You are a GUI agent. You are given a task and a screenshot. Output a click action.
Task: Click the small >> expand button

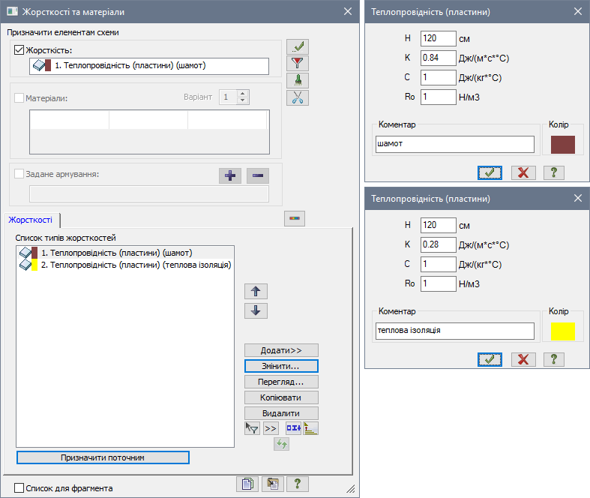(271, 427)
